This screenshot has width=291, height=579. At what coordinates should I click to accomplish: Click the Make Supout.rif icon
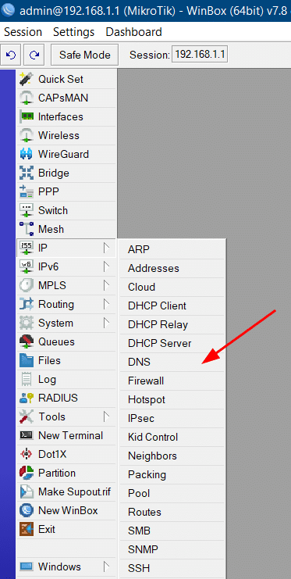pyautogui.click(x=27, y=491)
